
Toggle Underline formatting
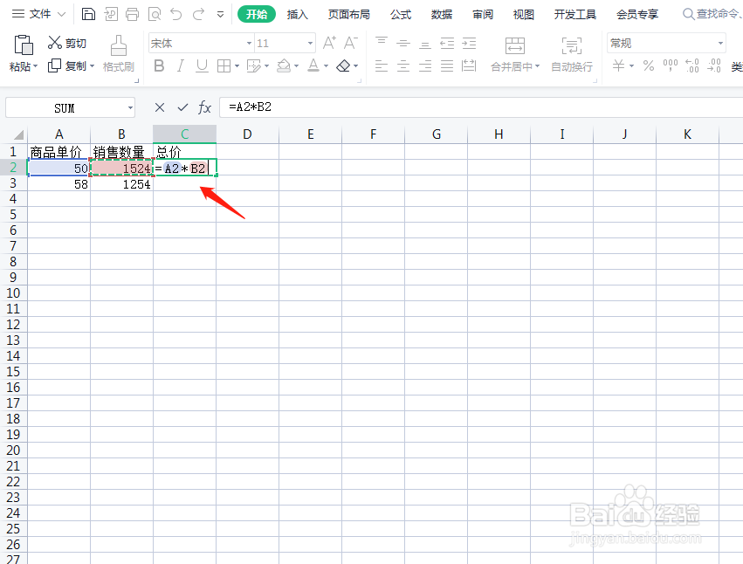click(202, 65)
